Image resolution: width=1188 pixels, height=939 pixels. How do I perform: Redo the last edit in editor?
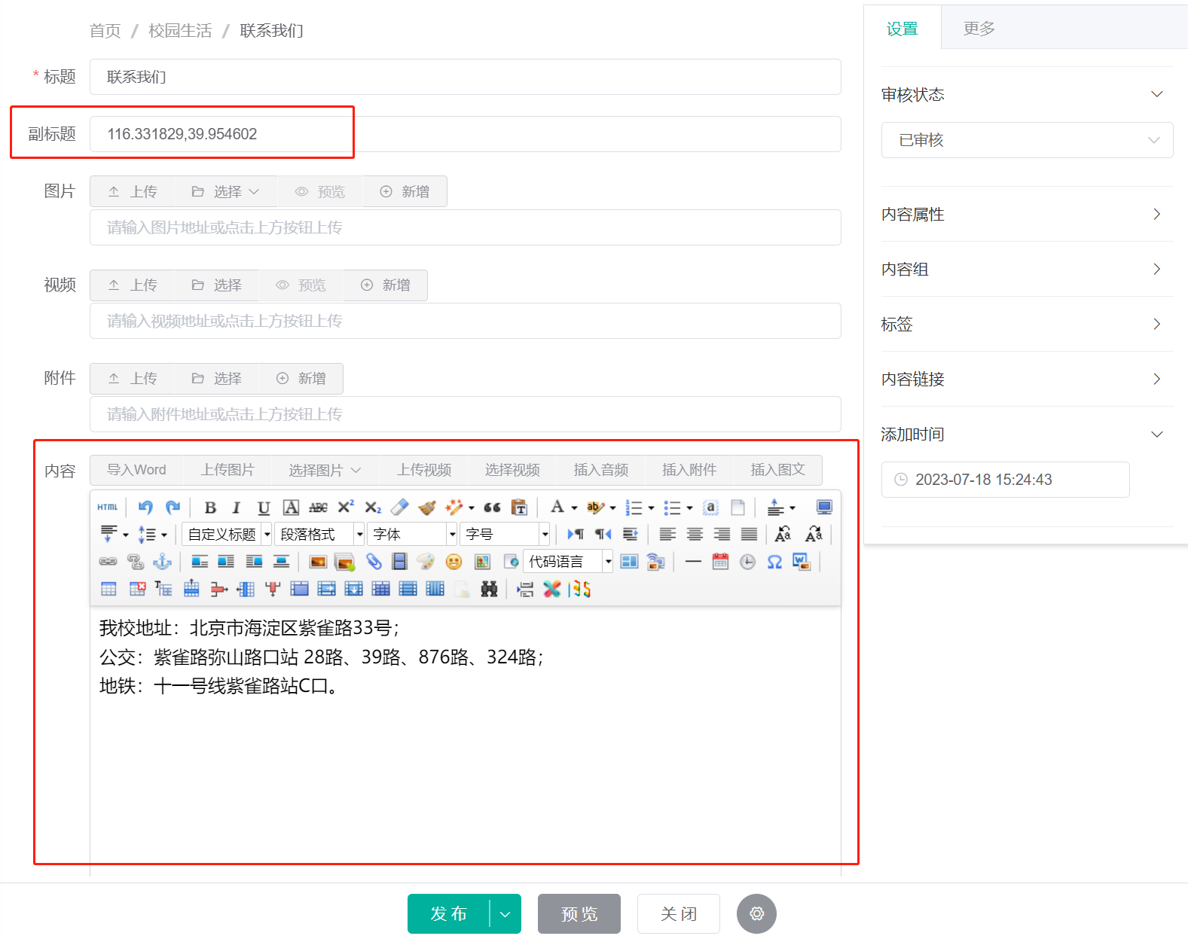tap(173, 508)
